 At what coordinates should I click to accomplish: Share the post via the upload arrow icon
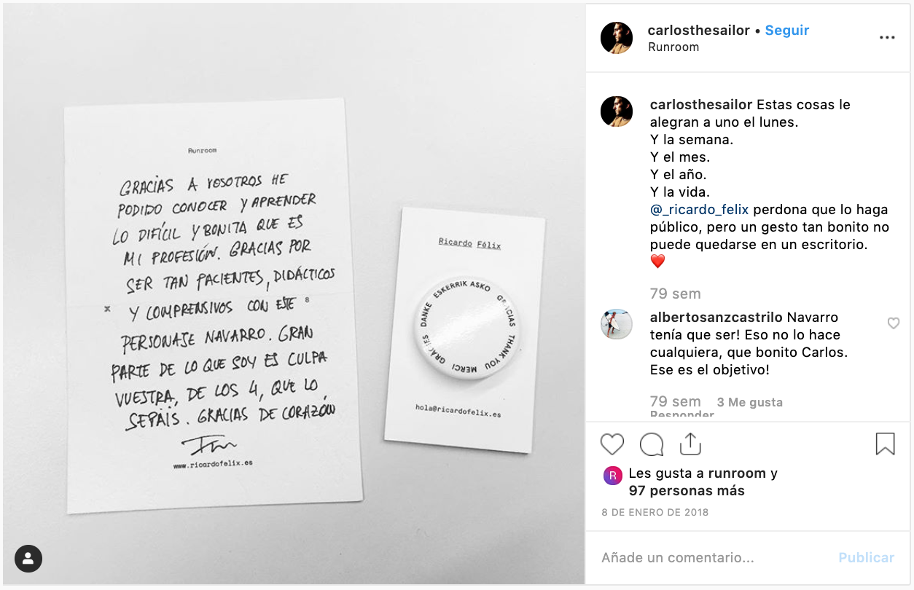point(690,444)
